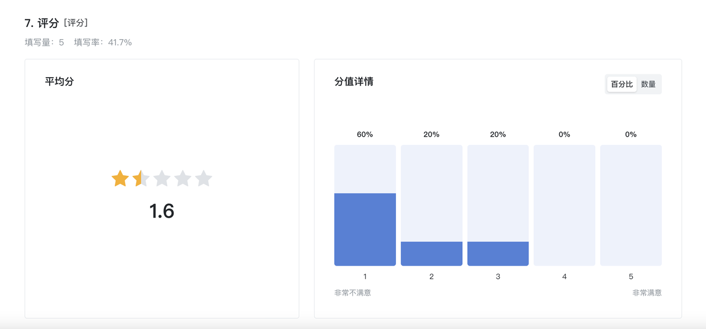This screenshot has width=706, height=329.
Task: Click the 非常满意 axis label
Action: click(647, 293)
